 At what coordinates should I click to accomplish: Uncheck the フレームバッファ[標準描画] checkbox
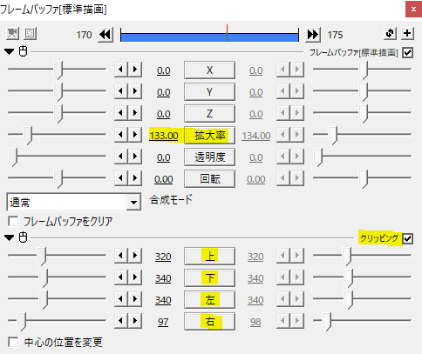click(x=407, y=53)
